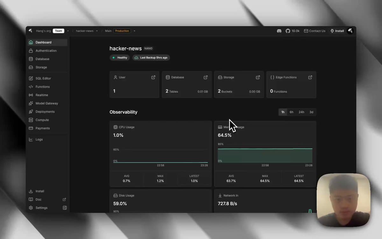Go to Authentication in the sidebar
Screen dimensions: 382x239
pos(48,51)
